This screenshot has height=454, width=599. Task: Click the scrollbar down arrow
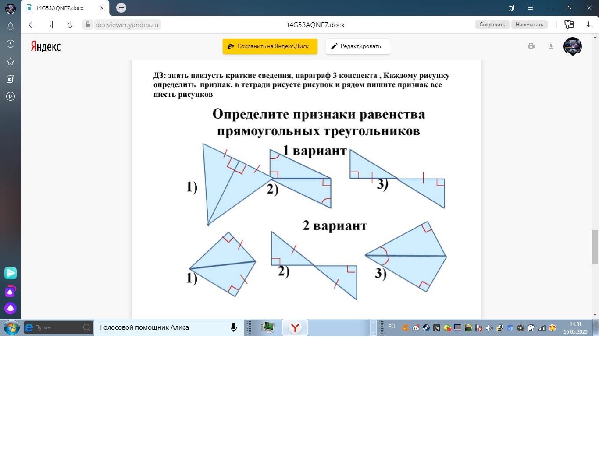pyautogui.click(x=595, y=314)
